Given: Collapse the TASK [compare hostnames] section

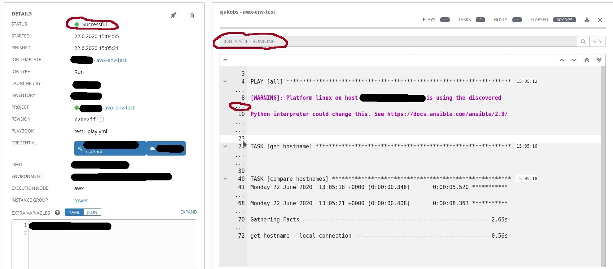Looking at the screenshot, I should click(x=225, y=179).
